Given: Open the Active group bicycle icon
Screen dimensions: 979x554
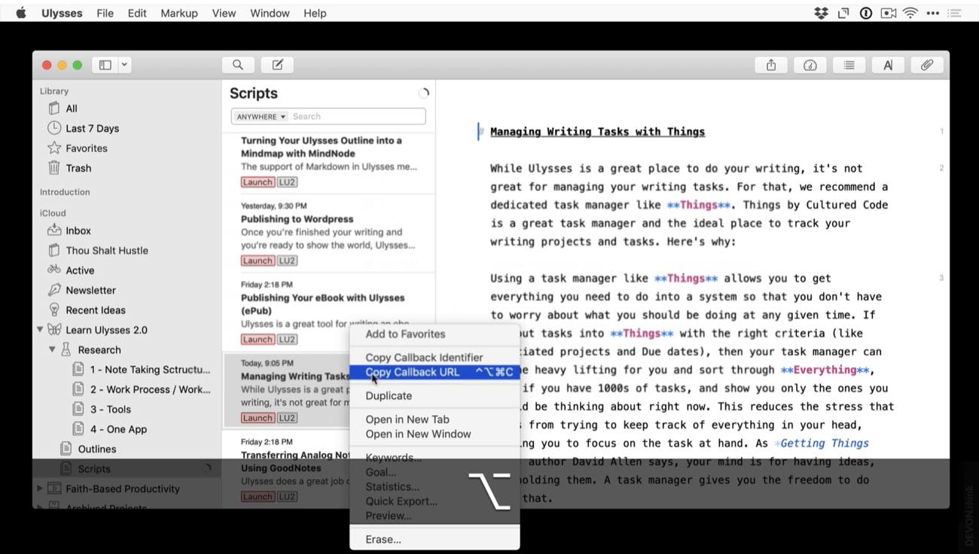Looking at the screenshot, I should pos(54,269).
